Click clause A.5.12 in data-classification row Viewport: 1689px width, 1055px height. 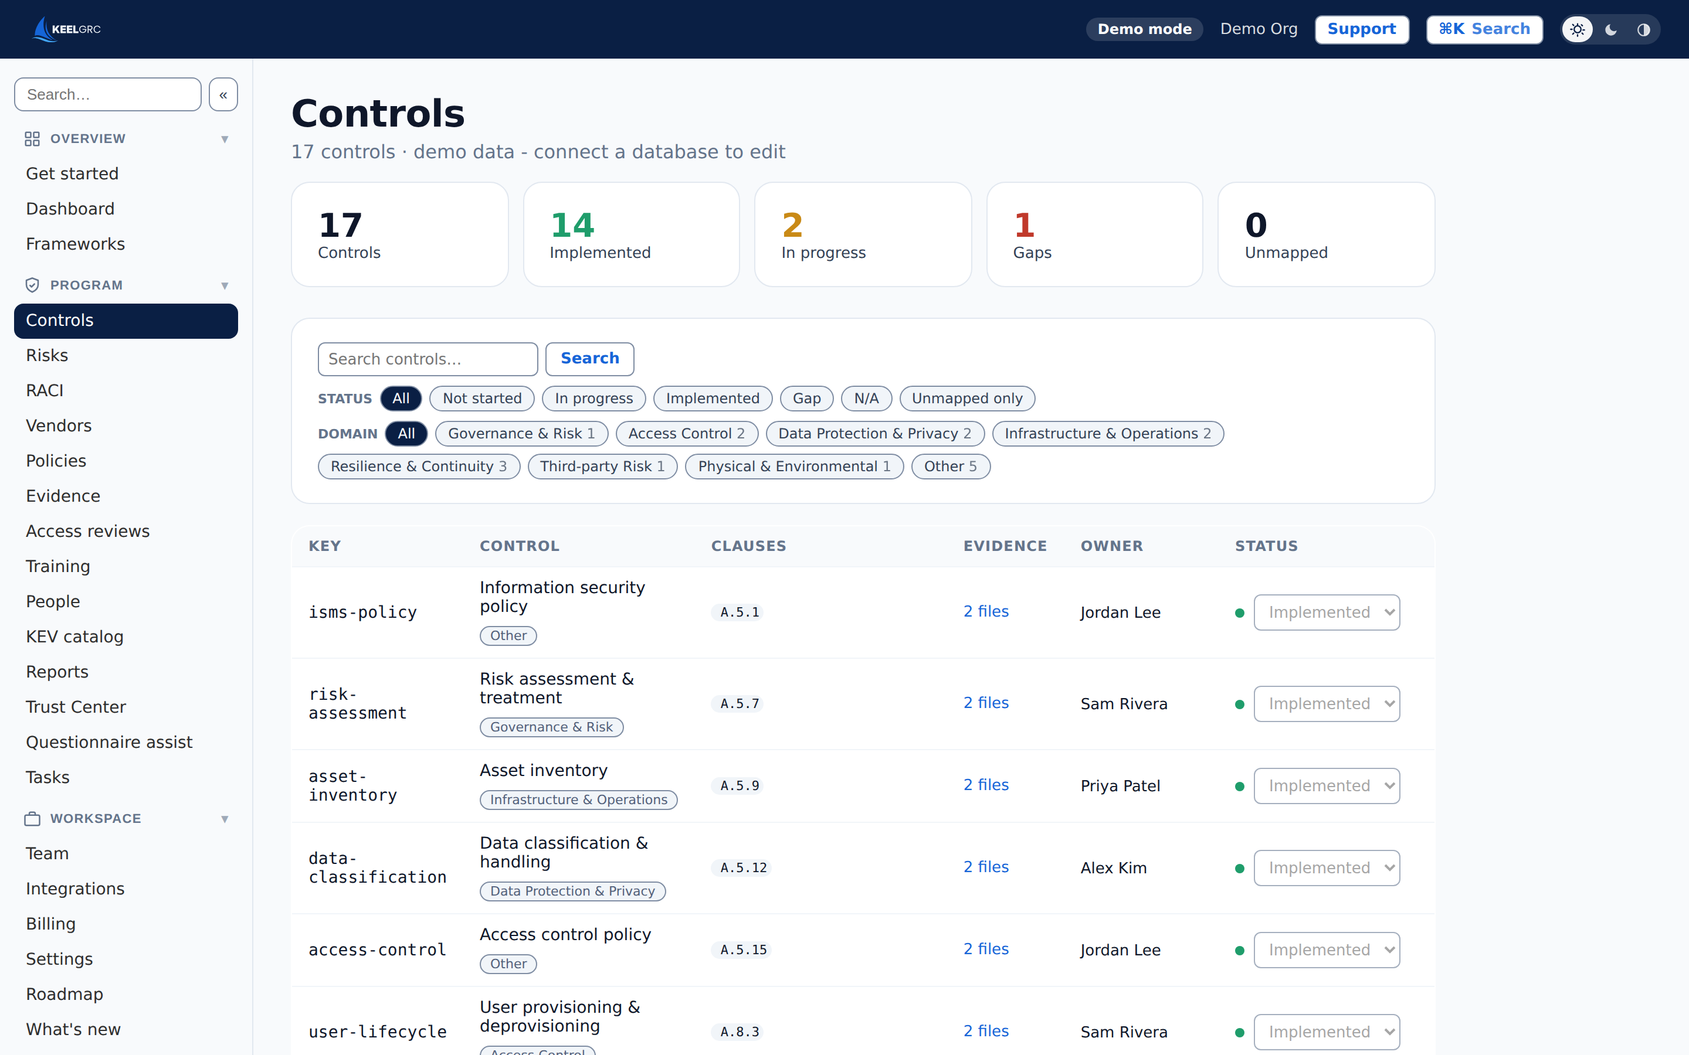point(742,868)
